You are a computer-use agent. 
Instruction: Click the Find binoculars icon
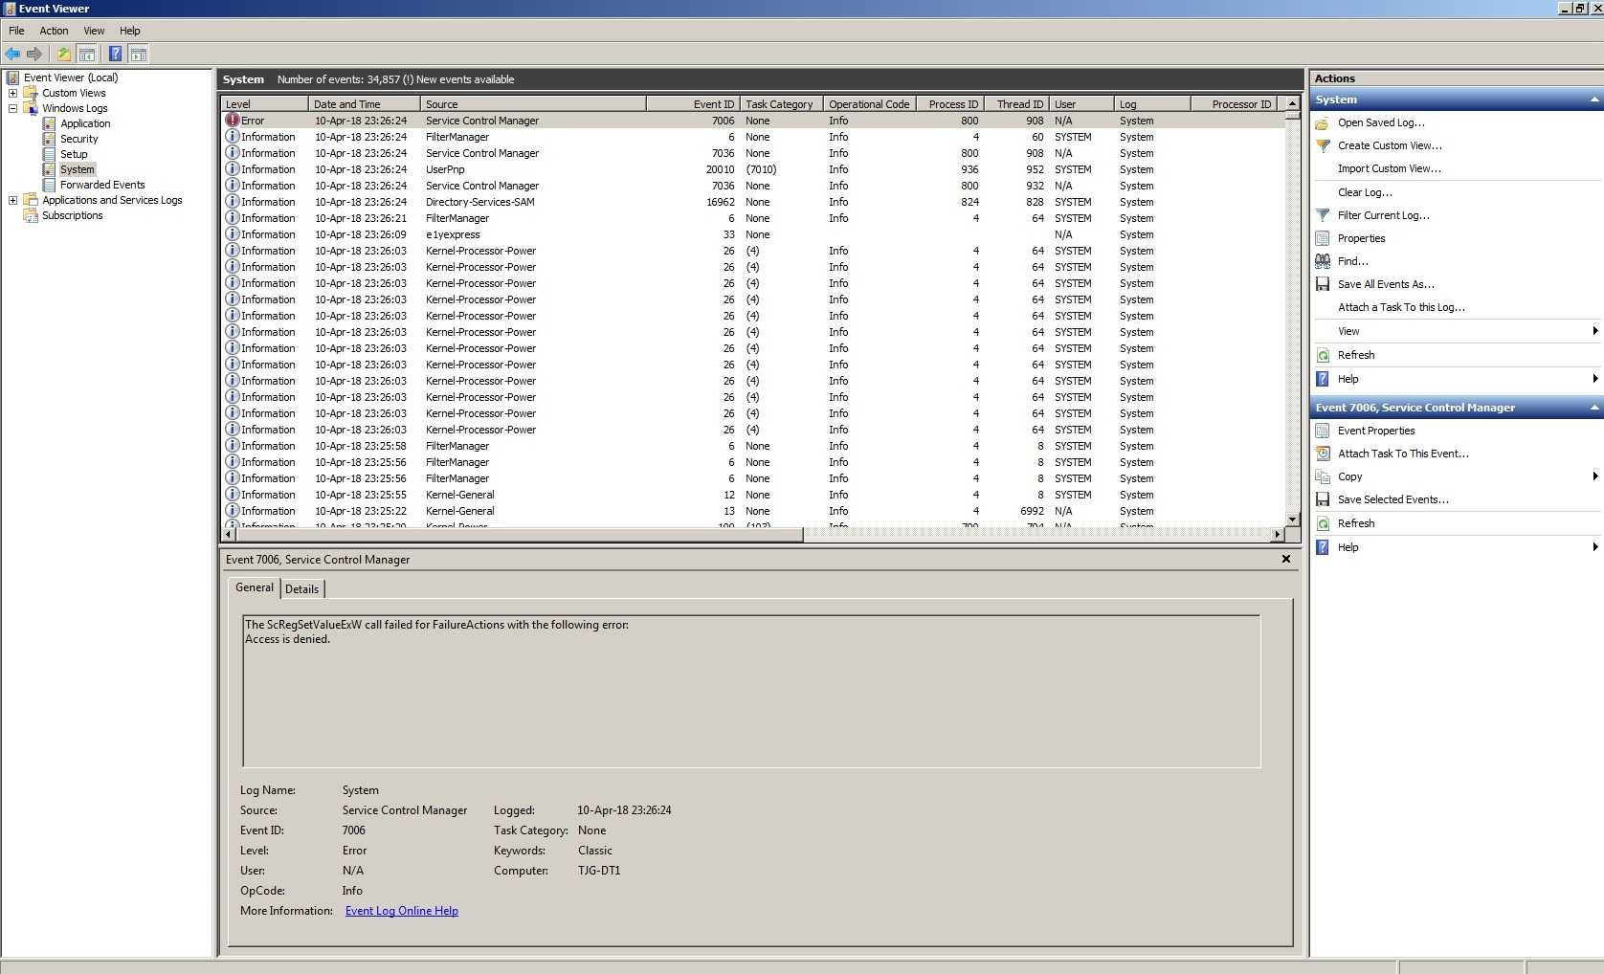pyautogui.click(x=1323, y=261)
